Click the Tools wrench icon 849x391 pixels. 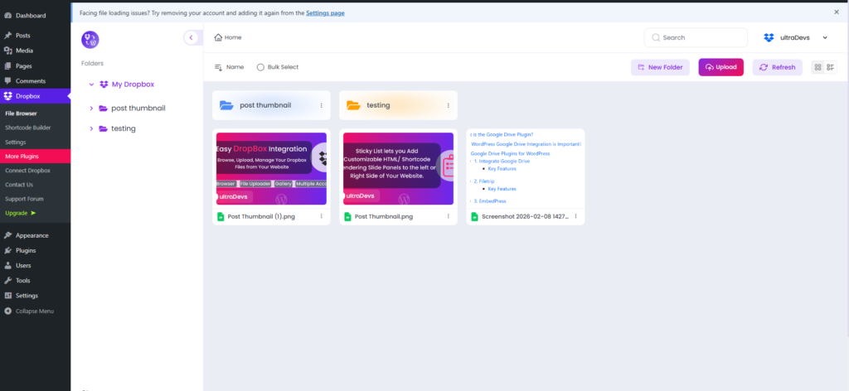8,281
